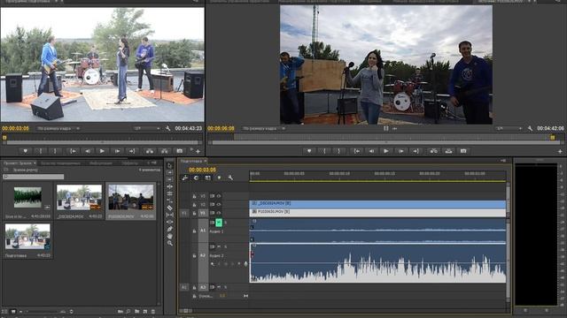Toggle nest-or-individual-clips sequence insertion mode
The image size is (567, 318).
coord(185,178)
